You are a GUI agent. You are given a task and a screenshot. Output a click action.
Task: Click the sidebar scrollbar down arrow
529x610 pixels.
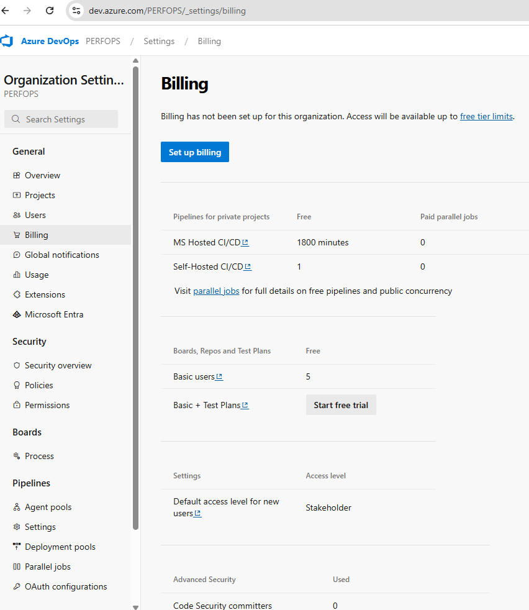tap(135, 607)
